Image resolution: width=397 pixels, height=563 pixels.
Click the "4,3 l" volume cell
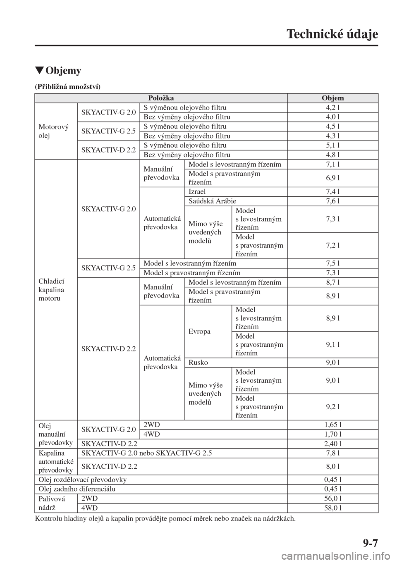pyautogui.click(x=332, y=136)
